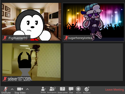Open the Reactions menu
Screen dimensions: 125x94
coord(87,90)
